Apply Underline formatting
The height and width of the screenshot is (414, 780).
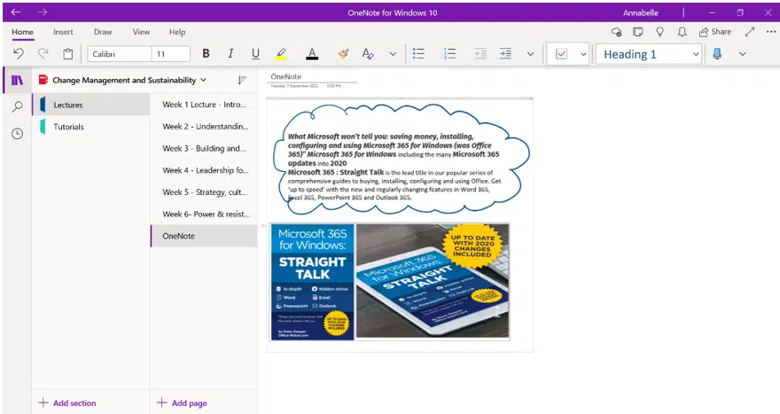pos(255,54)
